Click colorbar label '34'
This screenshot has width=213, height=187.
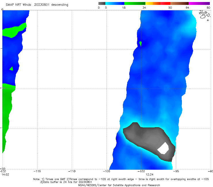click(x=144, y=8)
